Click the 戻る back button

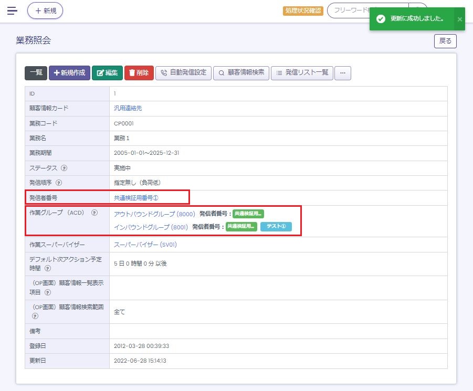[445, 41]
